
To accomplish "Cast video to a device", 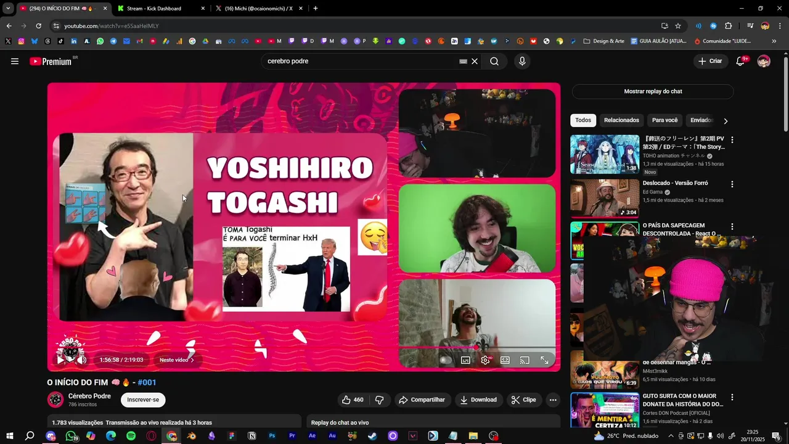I will [525, 360].
